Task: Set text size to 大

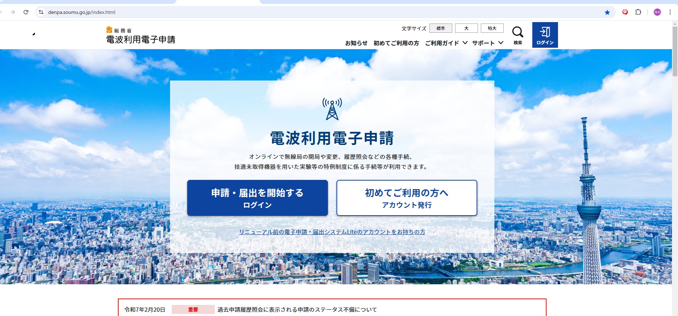Action: (x=466, y=28)
